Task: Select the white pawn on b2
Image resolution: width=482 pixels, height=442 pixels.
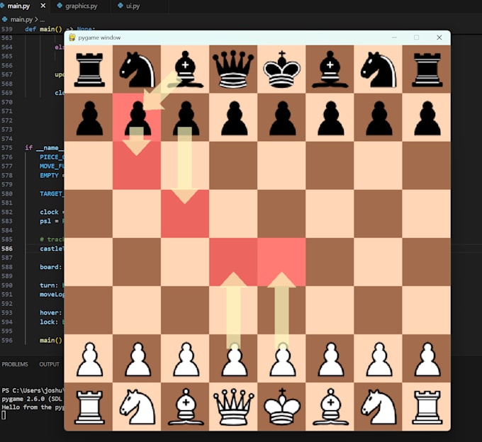Action: 138,359
